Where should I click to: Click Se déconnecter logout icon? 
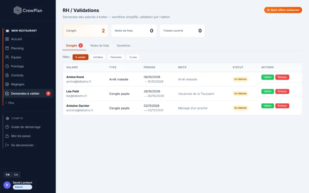(x=7, y=145)
